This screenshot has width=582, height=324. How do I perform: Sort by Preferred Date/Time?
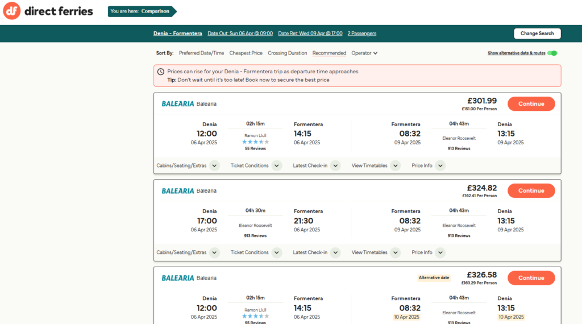pos(201,53)
